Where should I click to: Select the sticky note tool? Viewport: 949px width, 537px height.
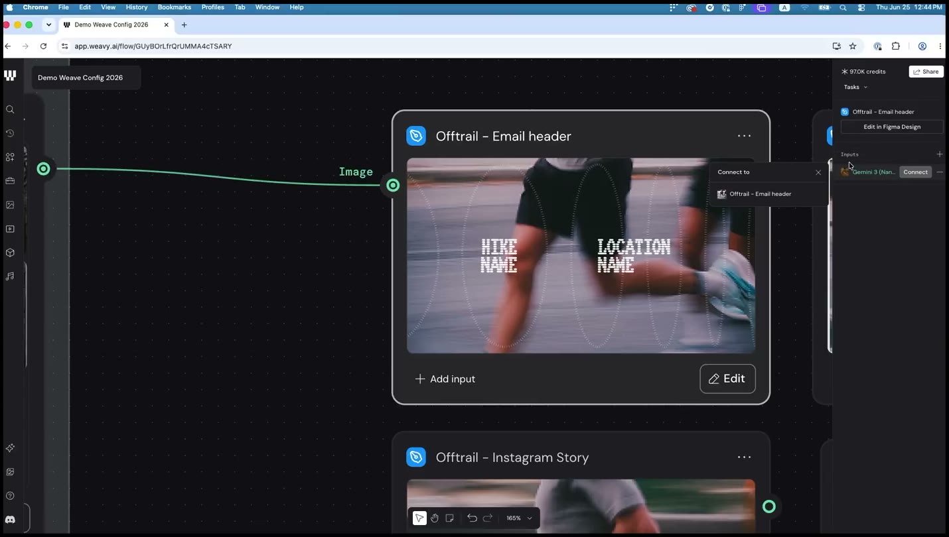pyautogui.click(x=450, y=518)
